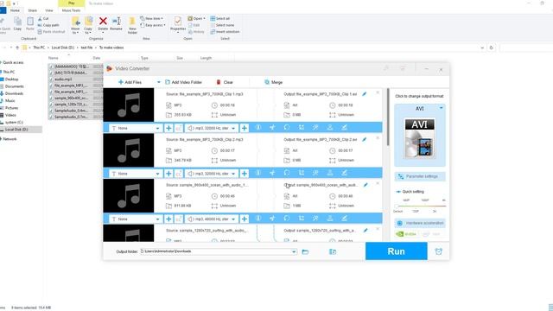Open the output folder location icon
This screenshot has width=553, height=311.
click(x=333, y=251)
